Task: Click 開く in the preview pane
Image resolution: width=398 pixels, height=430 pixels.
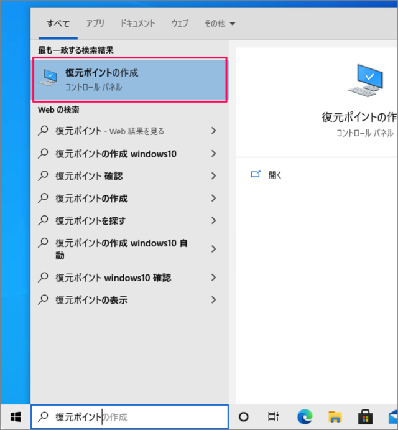Action: tap(275, 175)
